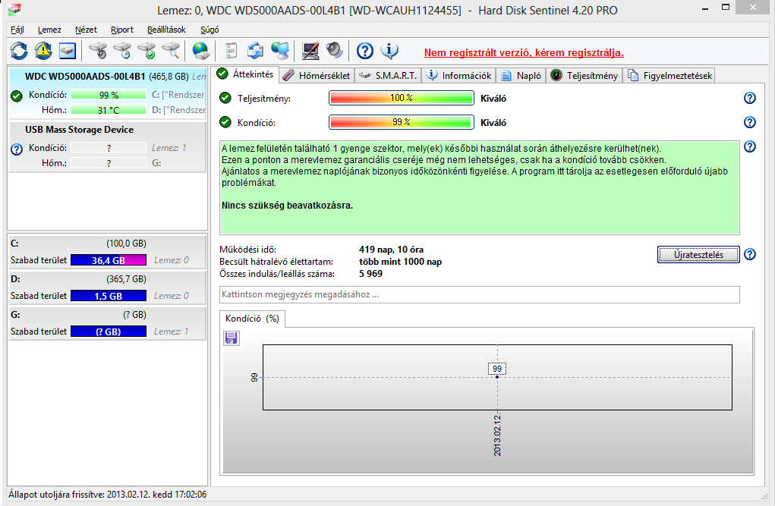Click the 5 969 start/stop count value
The image size is (775, 506).
click(x=370, y=274)
